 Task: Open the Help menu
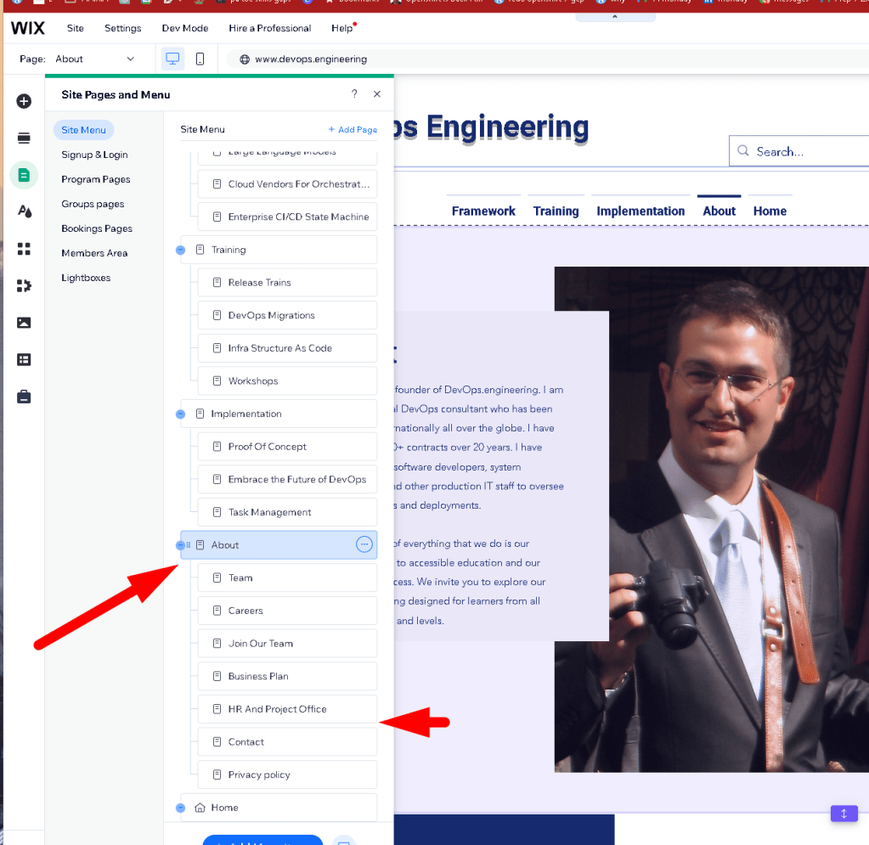(342, 28)
